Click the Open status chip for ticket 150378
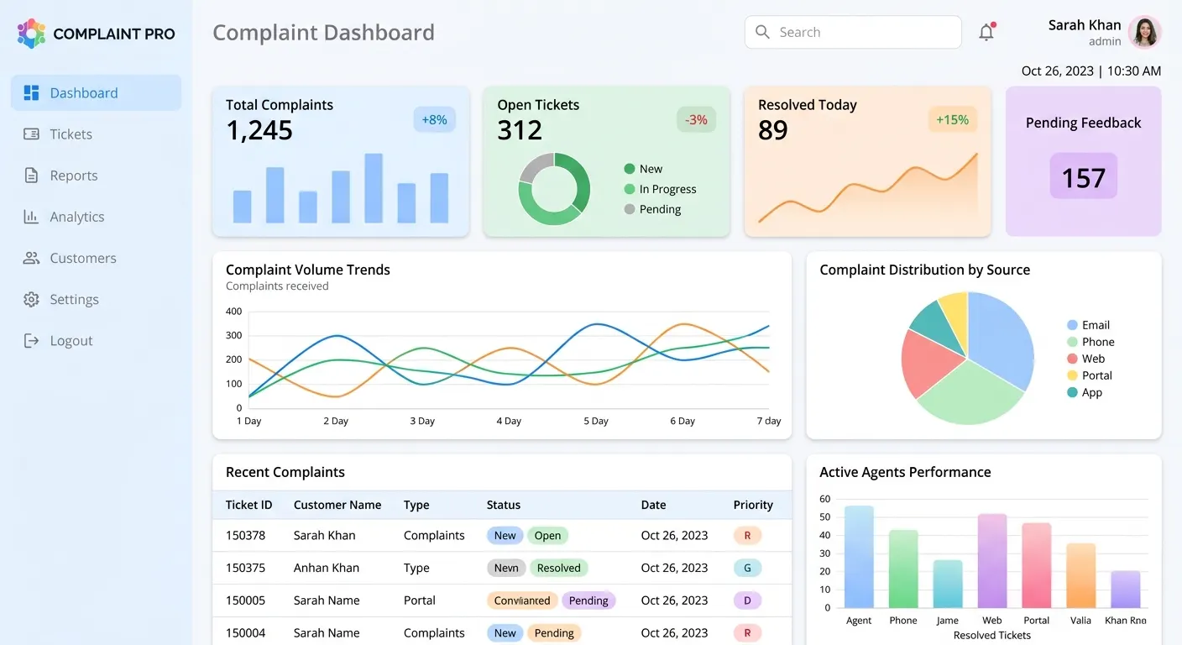Screen dimensions: 1182x645 pos(547,535)
